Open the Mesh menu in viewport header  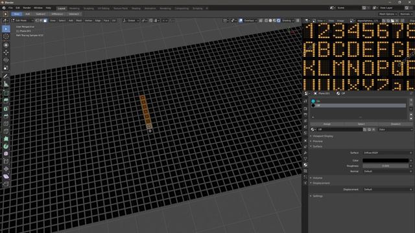pyautogui.click(x=79, y=20)
